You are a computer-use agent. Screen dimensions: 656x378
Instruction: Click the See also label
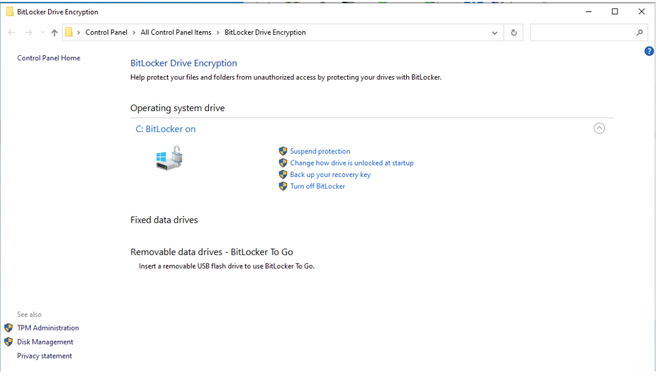click(29, 314)
